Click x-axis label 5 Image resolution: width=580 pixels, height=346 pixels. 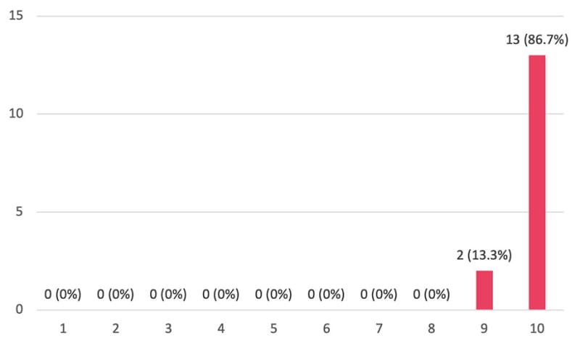click(273, 329)
